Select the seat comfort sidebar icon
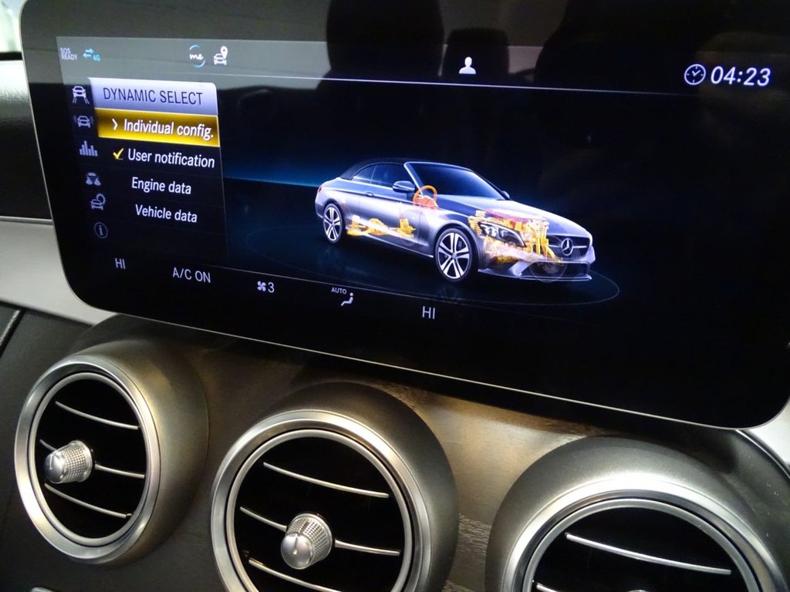 point(93,179)
